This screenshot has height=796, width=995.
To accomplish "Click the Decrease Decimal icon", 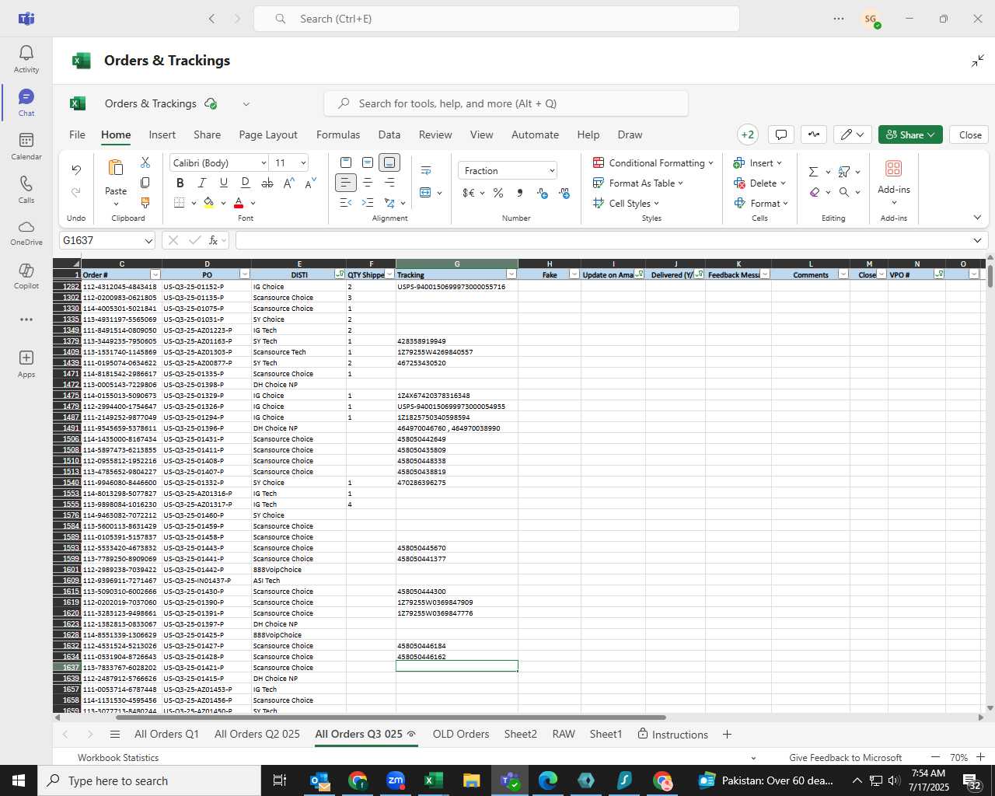I will coord(564,193).
